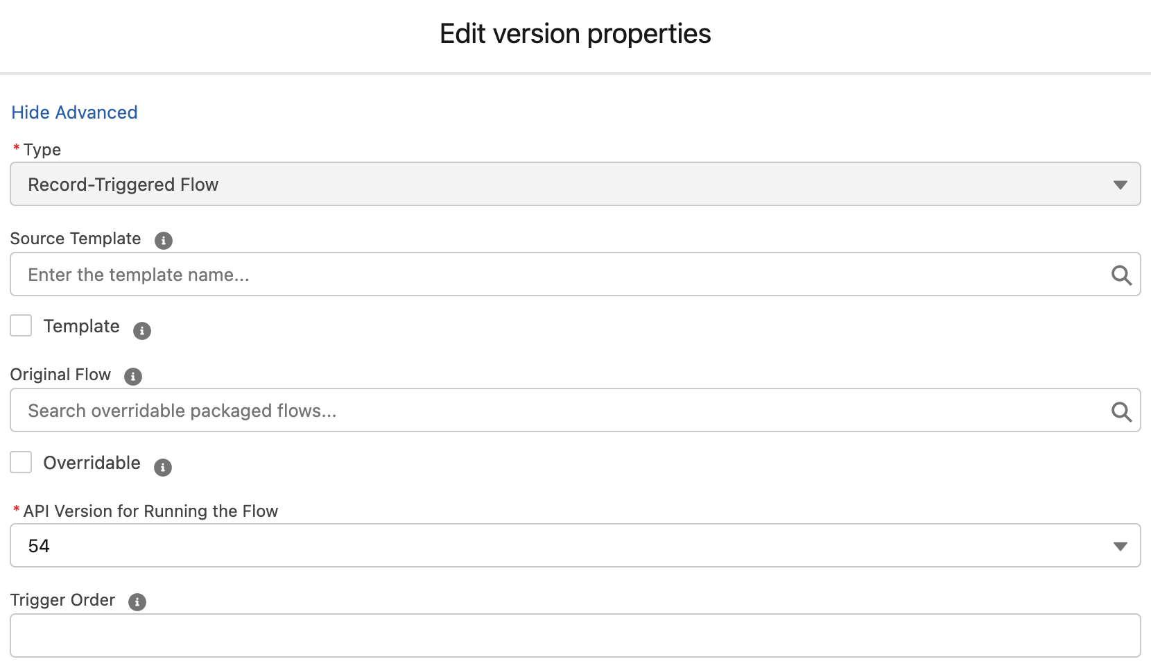Click the Overridable info icon
This screenshot has height=666, width=1151.
pyautogui.click(x=163, y=468)
